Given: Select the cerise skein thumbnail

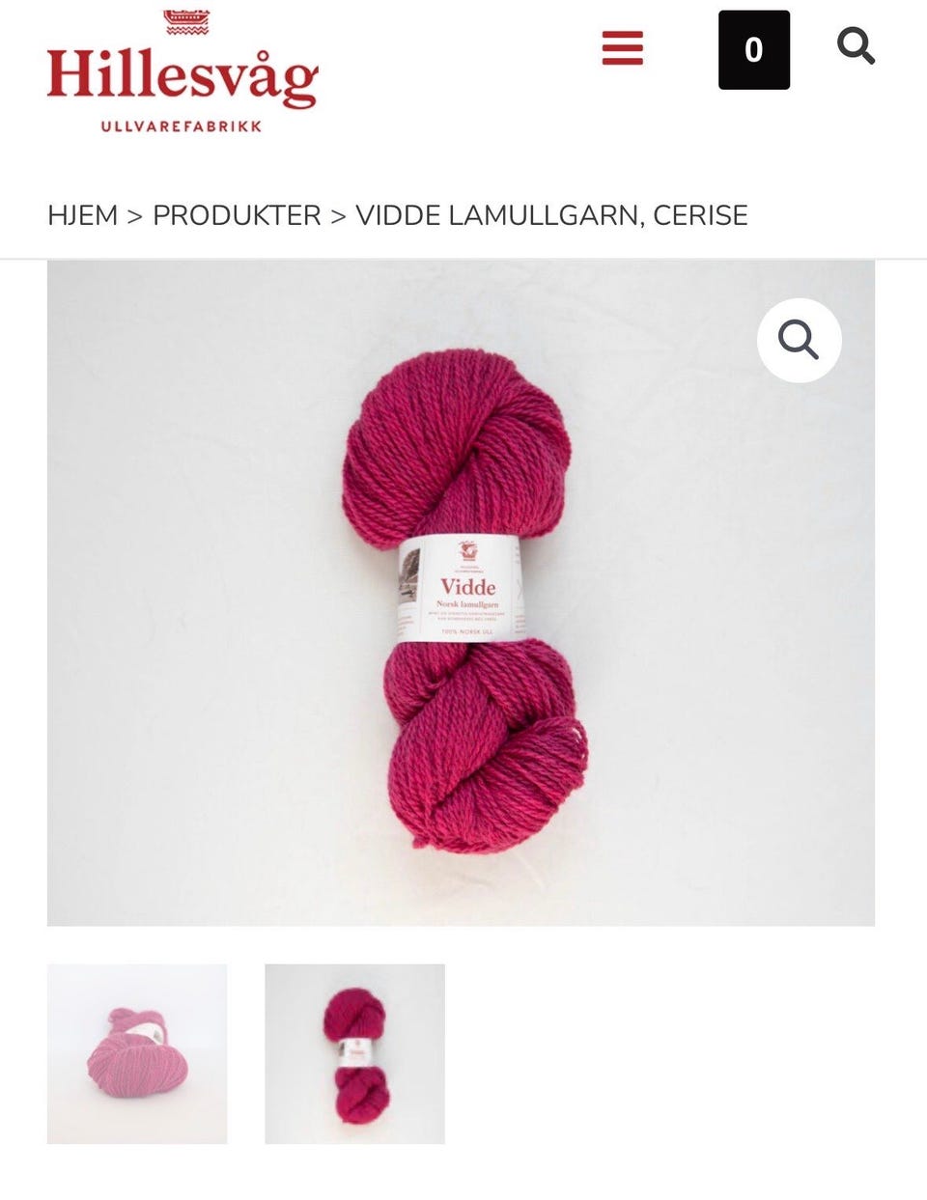Looking at the screenshot, I should tap(355, 1054).
